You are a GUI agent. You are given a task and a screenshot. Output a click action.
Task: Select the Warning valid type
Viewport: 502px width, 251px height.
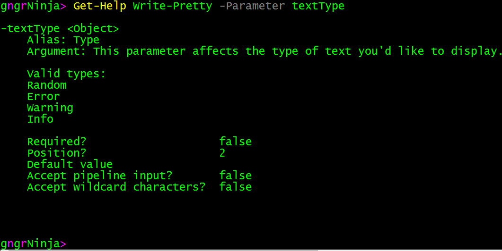click(x=50, y=108)
